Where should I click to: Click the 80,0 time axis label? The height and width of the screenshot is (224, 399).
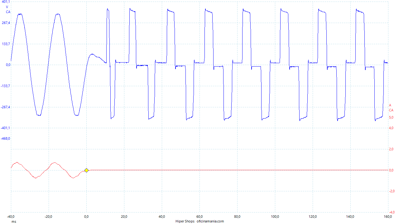pyautogui.click(x=237, y=217)
